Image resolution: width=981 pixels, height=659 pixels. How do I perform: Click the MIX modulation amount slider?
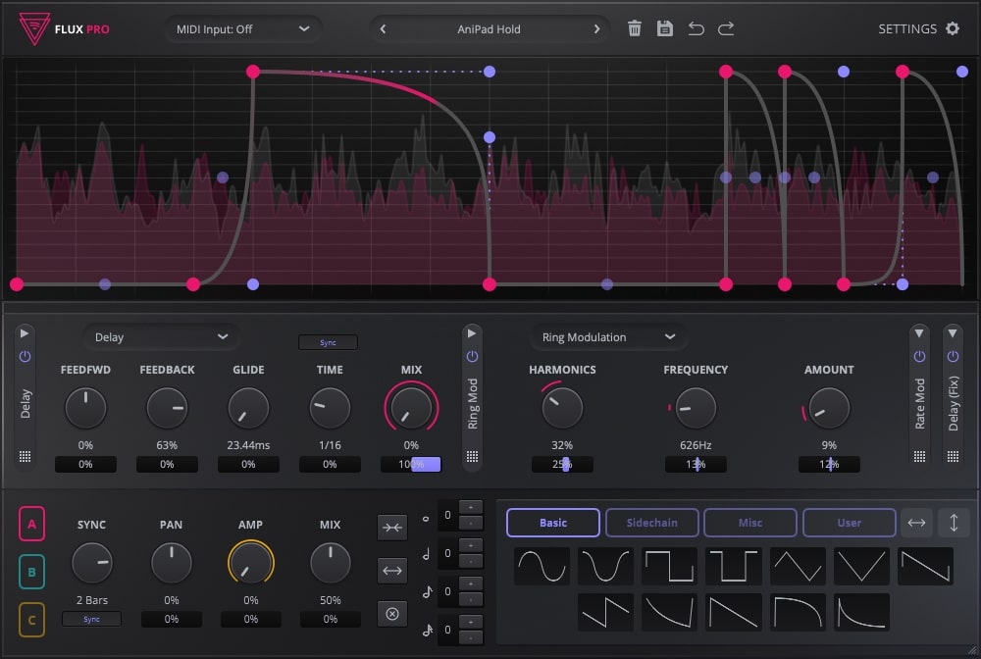411,464
